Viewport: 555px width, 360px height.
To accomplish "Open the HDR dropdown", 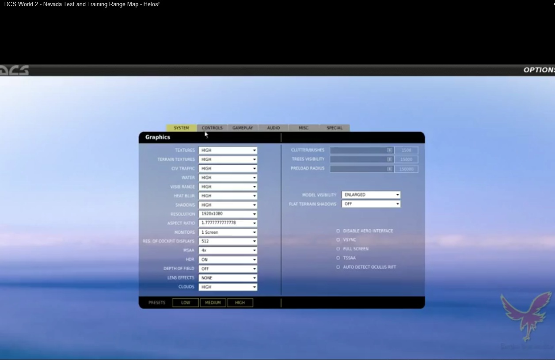I will [228, 260].
